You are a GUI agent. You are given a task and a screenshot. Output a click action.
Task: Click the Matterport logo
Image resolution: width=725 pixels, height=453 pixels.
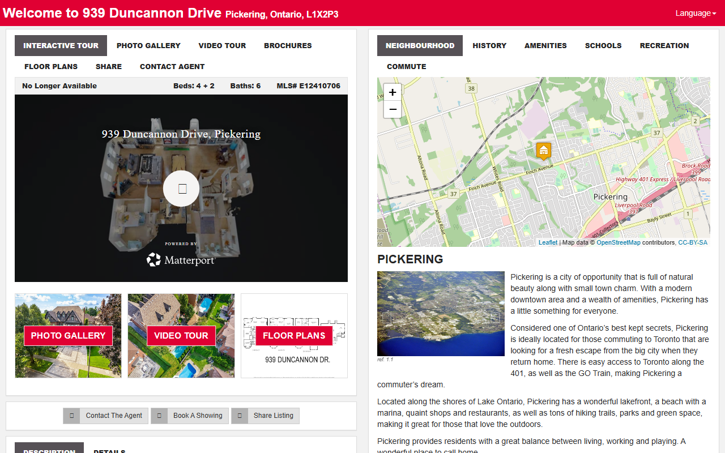point(181,260)
